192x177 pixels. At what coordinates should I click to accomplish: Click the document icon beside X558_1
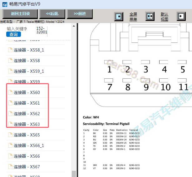[x=10, y=50]
